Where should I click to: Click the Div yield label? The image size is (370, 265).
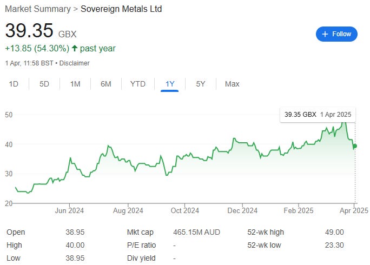141,258
